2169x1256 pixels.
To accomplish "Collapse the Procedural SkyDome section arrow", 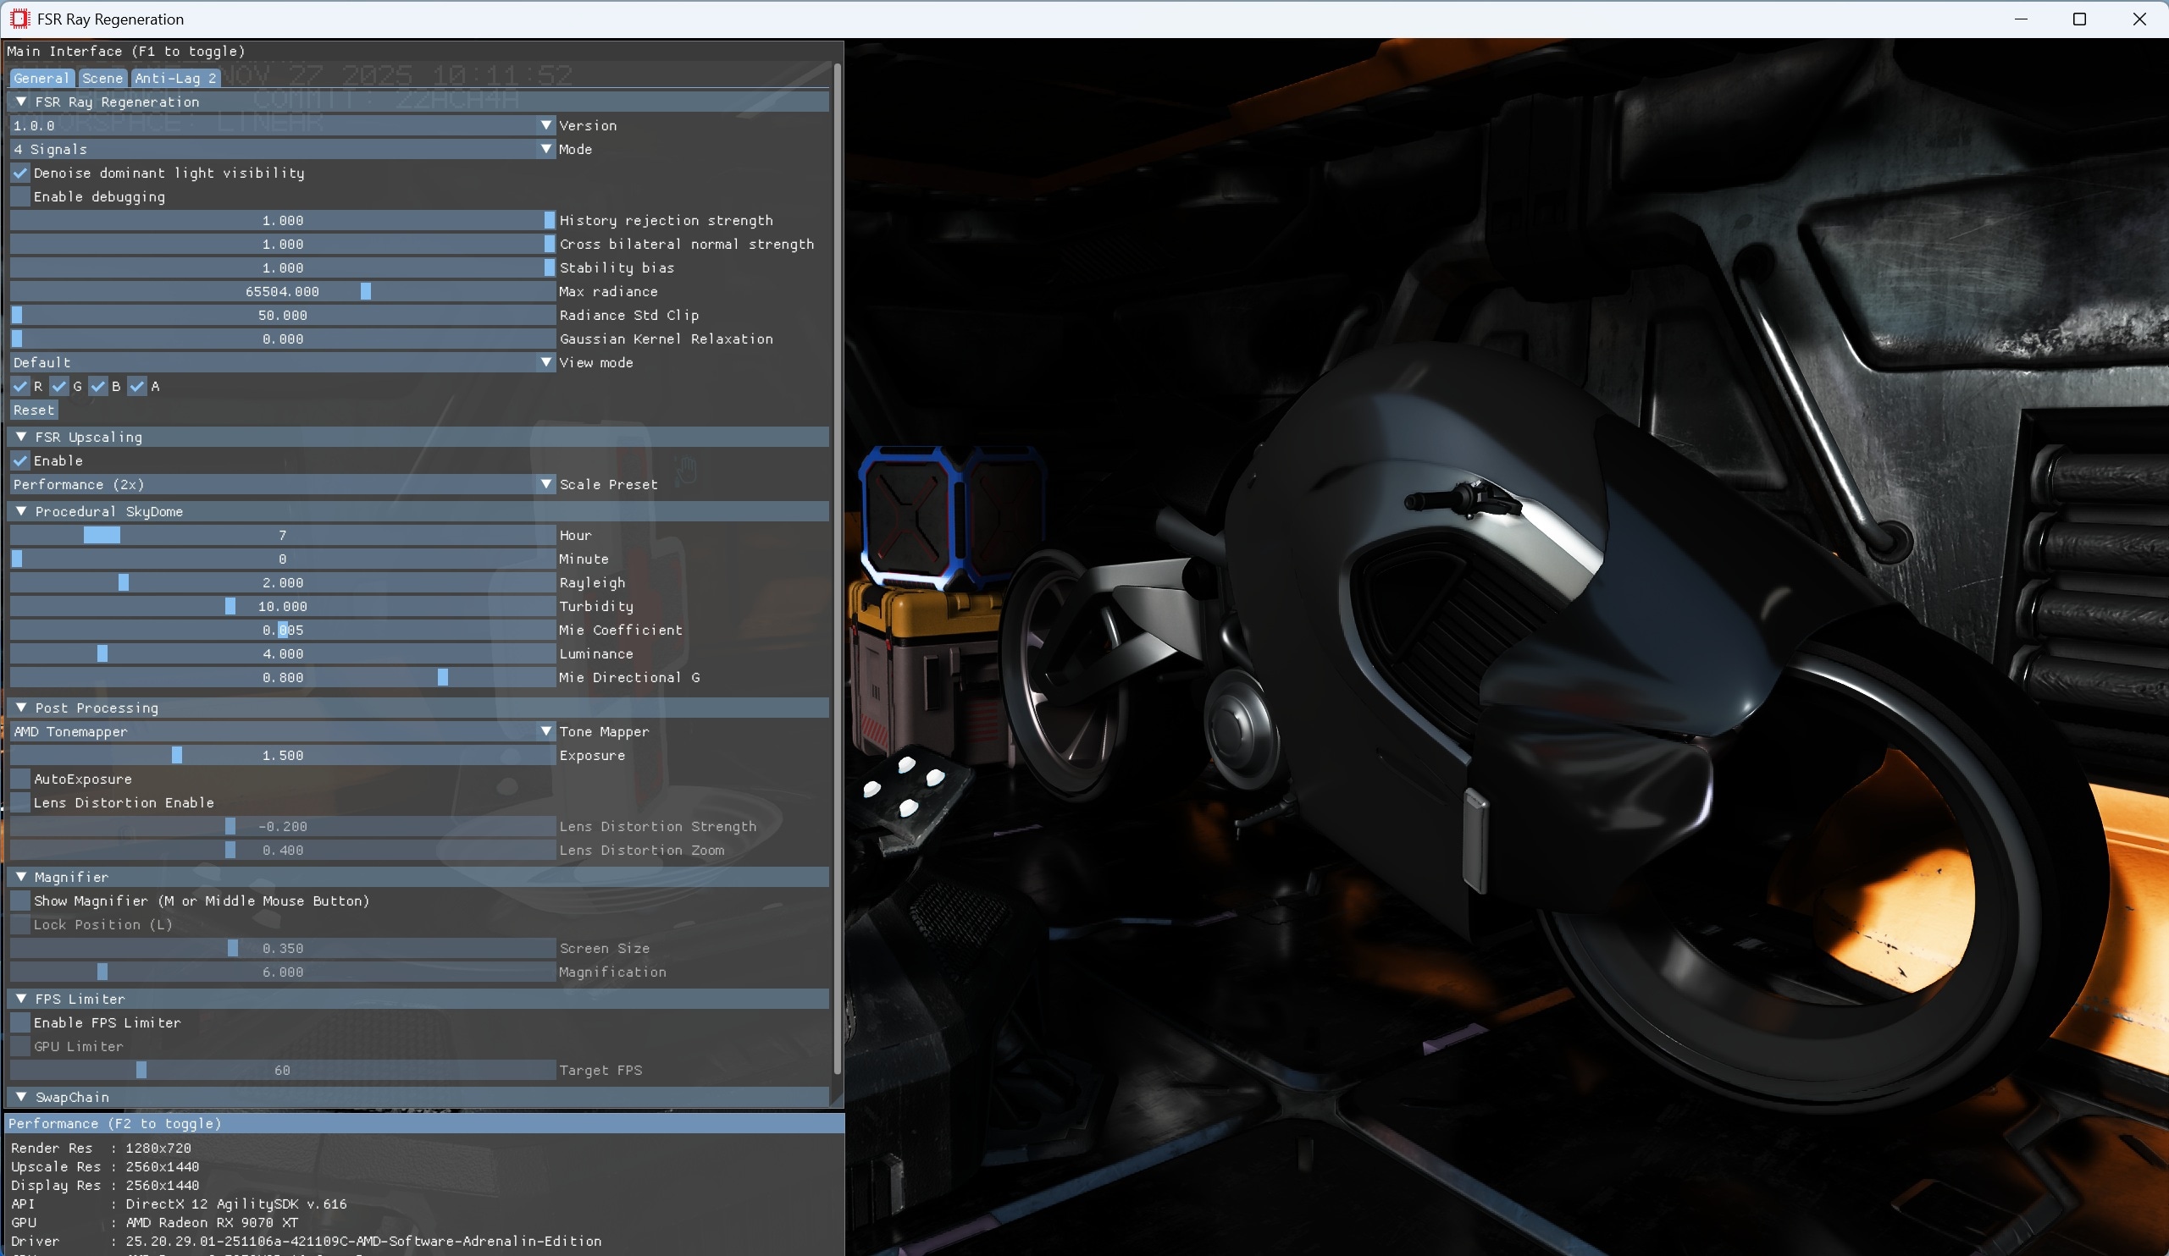I will (x=21, y=512).
